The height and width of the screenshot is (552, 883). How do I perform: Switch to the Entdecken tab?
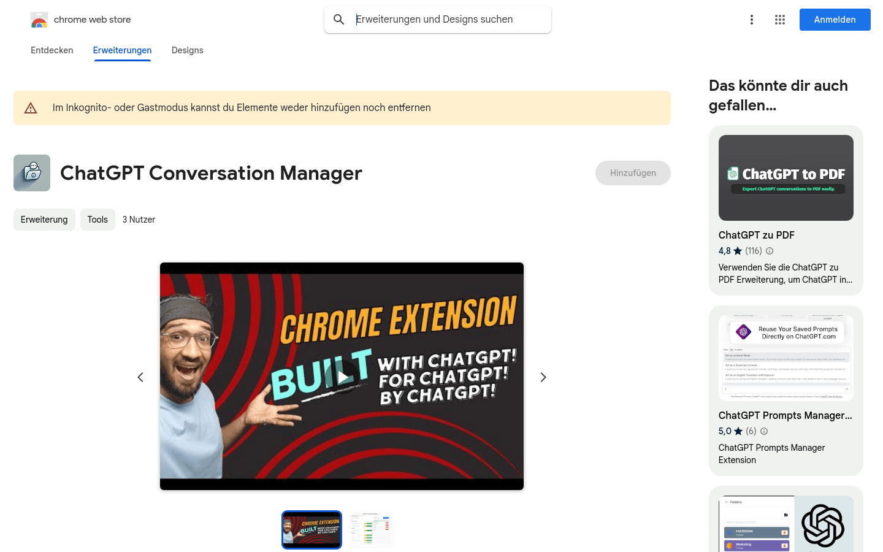(x=52, y=50)
